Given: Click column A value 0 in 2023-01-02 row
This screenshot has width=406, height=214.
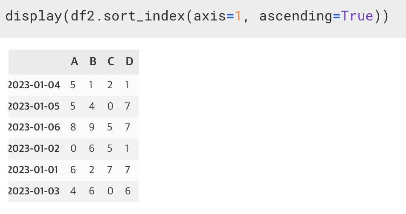Looking at the screenshot, I should point(73,148).
